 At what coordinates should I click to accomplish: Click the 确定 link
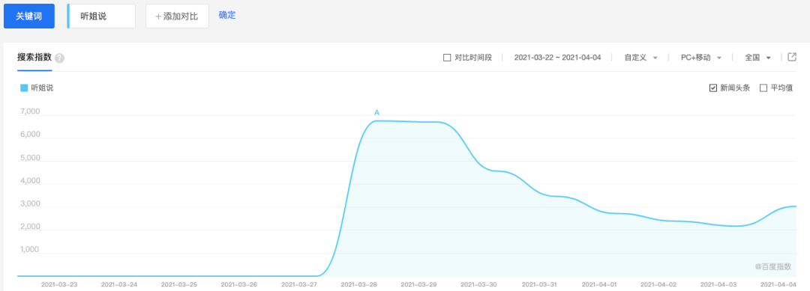(227, 15)
